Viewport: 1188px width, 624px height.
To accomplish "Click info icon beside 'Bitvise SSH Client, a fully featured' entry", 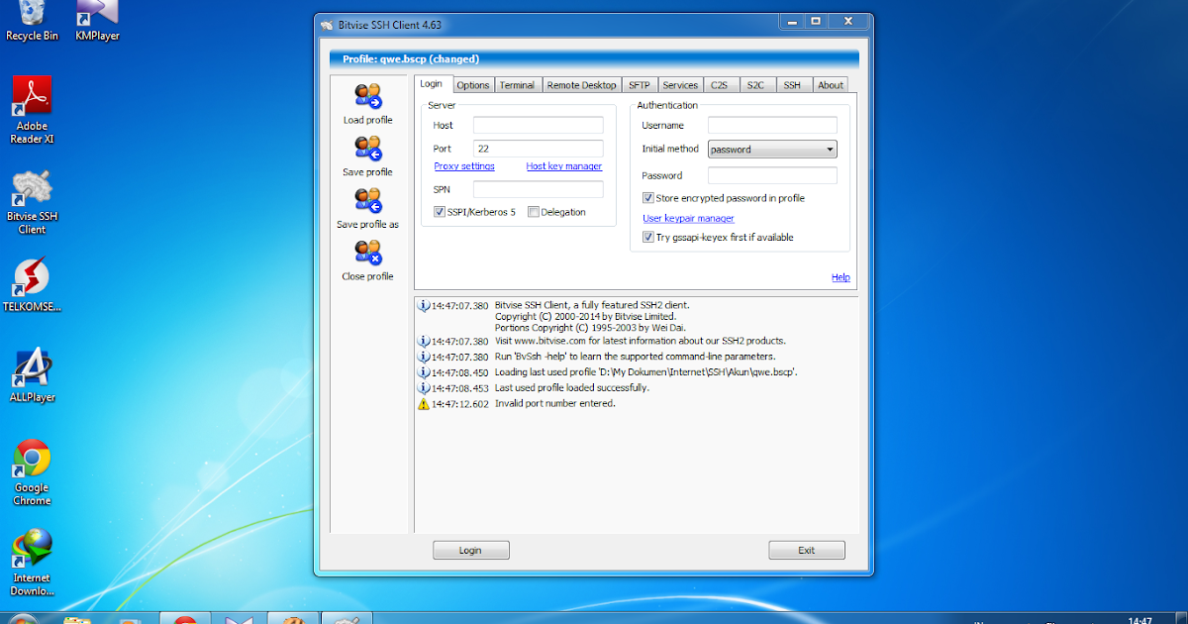I will click(x=424, y=305).
